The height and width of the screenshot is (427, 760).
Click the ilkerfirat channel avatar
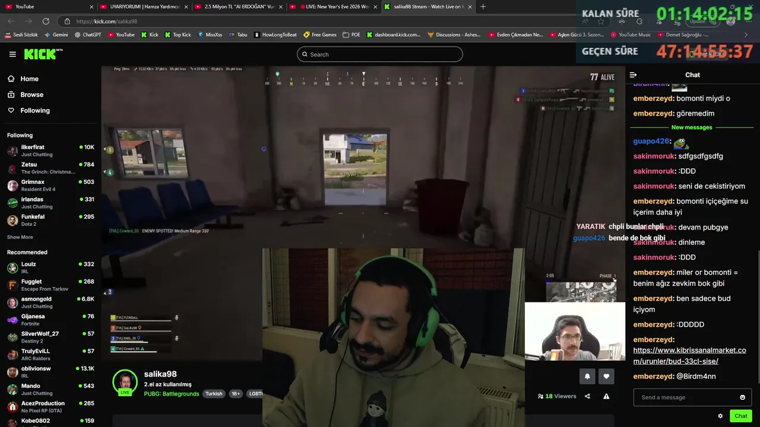coord(12,151)
